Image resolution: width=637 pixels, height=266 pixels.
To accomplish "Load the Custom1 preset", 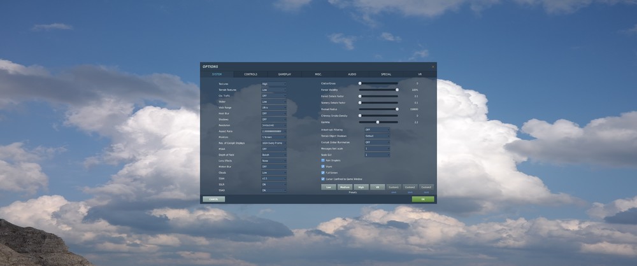I will 394,187.
